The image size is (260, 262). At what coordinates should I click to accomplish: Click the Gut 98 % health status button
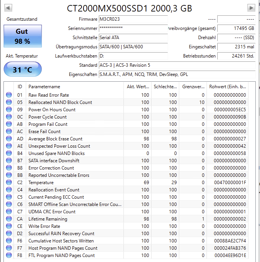23,36
